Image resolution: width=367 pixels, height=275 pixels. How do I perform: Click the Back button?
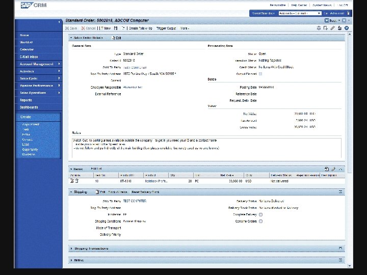click(x=331, y=20)
